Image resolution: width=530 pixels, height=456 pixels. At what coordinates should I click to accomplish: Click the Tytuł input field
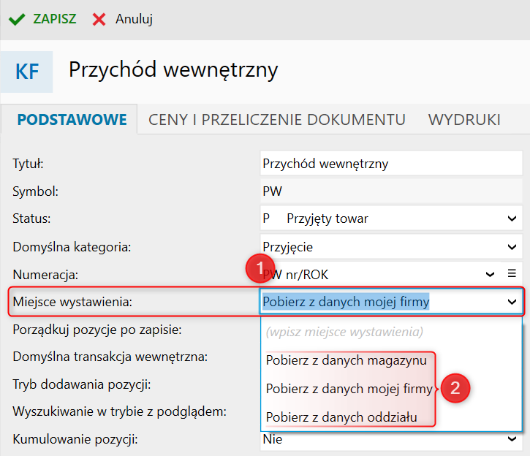point(391,164)
